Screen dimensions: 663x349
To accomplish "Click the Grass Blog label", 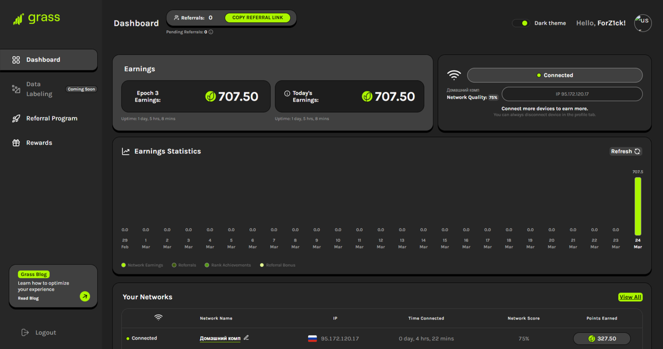I will [x=34, y=274].
